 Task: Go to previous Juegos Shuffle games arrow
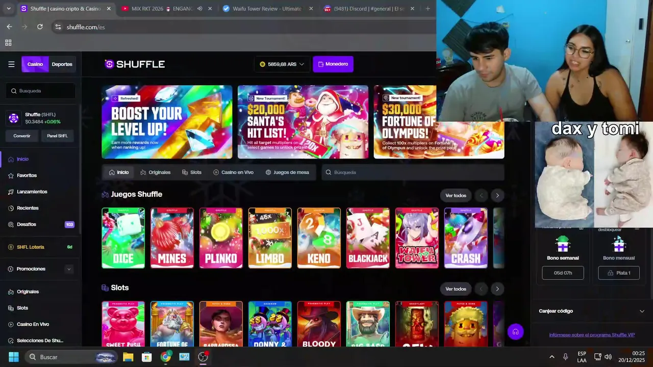click(481, 195)
